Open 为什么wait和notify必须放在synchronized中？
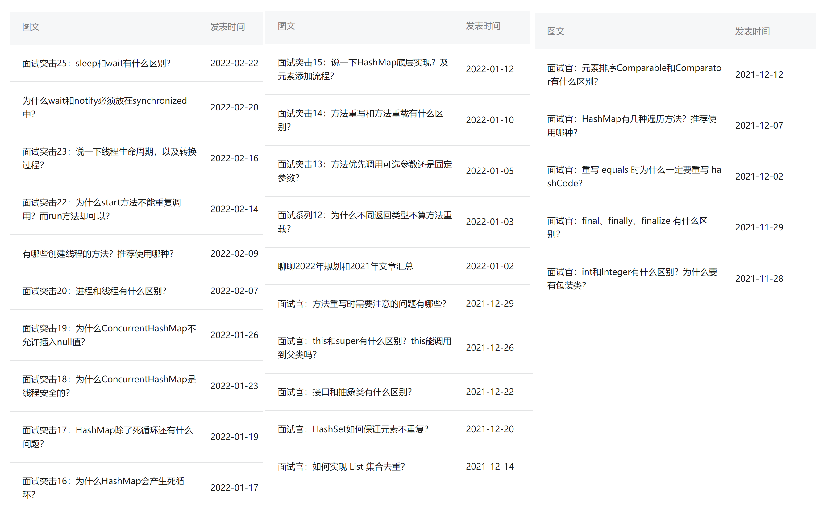The image size is (819, 506). point(104,107)
